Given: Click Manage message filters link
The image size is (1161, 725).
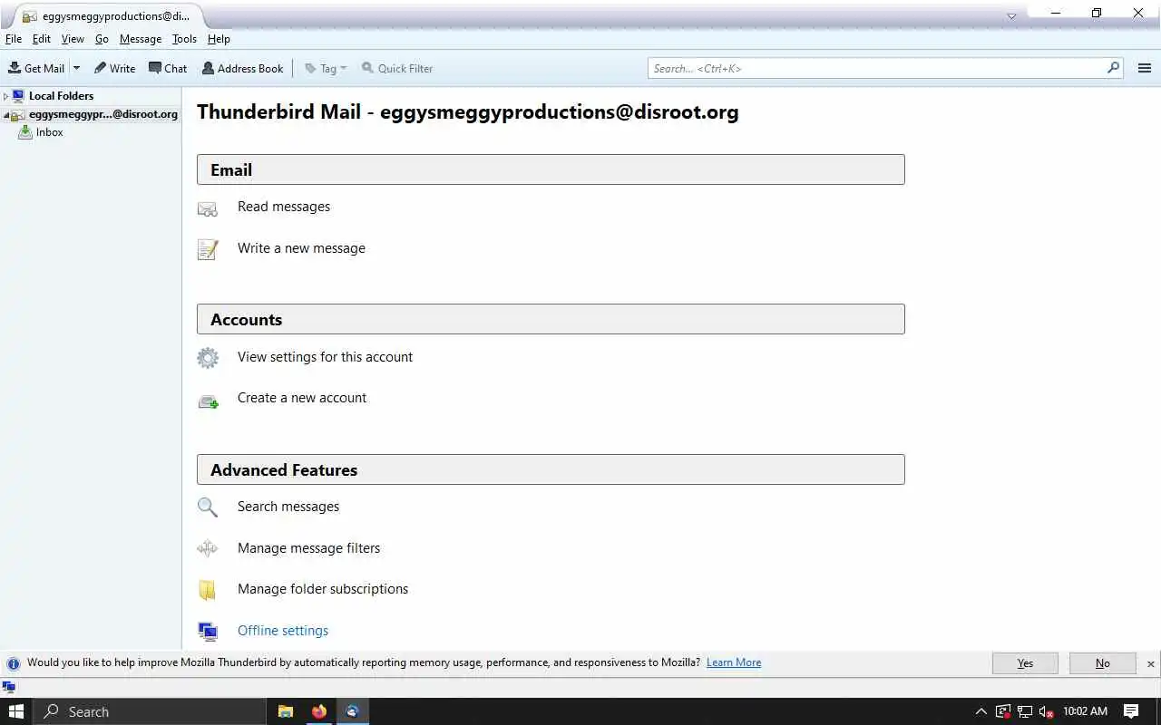Looking at the screenshot, I should click(308, 548).
